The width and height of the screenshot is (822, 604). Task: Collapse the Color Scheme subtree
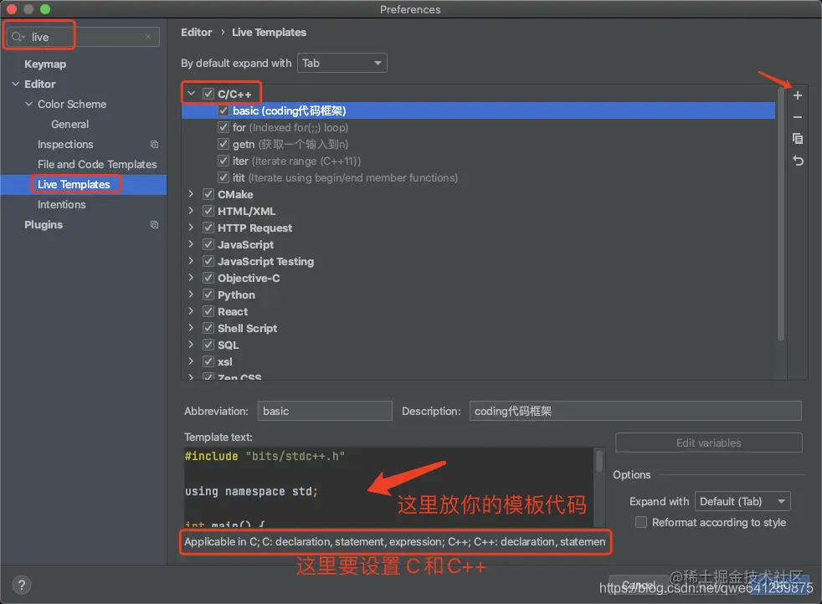[x=28, y=105]
